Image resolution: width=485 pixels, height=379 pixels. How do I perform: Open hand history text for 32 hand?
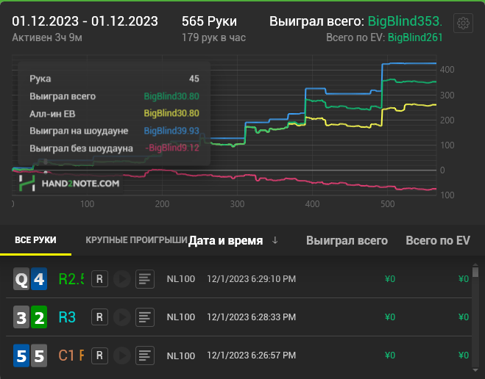coord(145,317)
